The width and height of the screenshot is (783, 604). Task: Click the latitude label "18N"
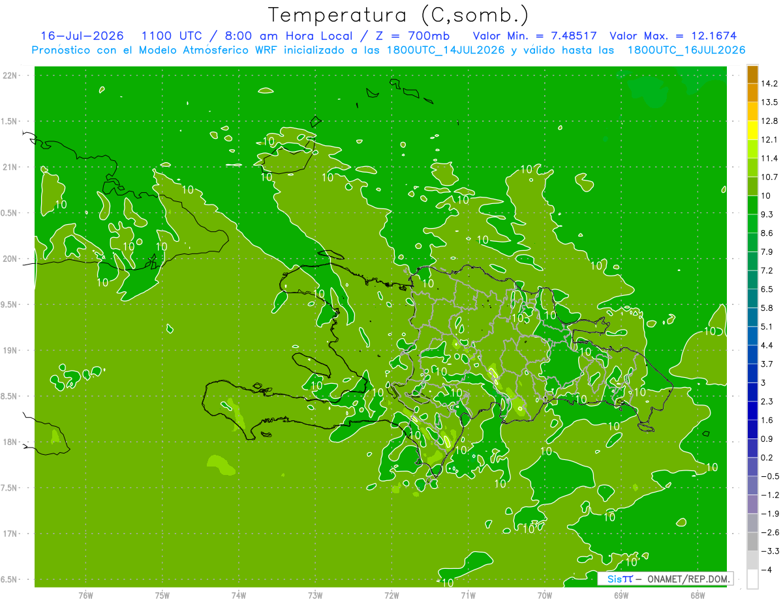pyautogui.click(x=10, y=442)
